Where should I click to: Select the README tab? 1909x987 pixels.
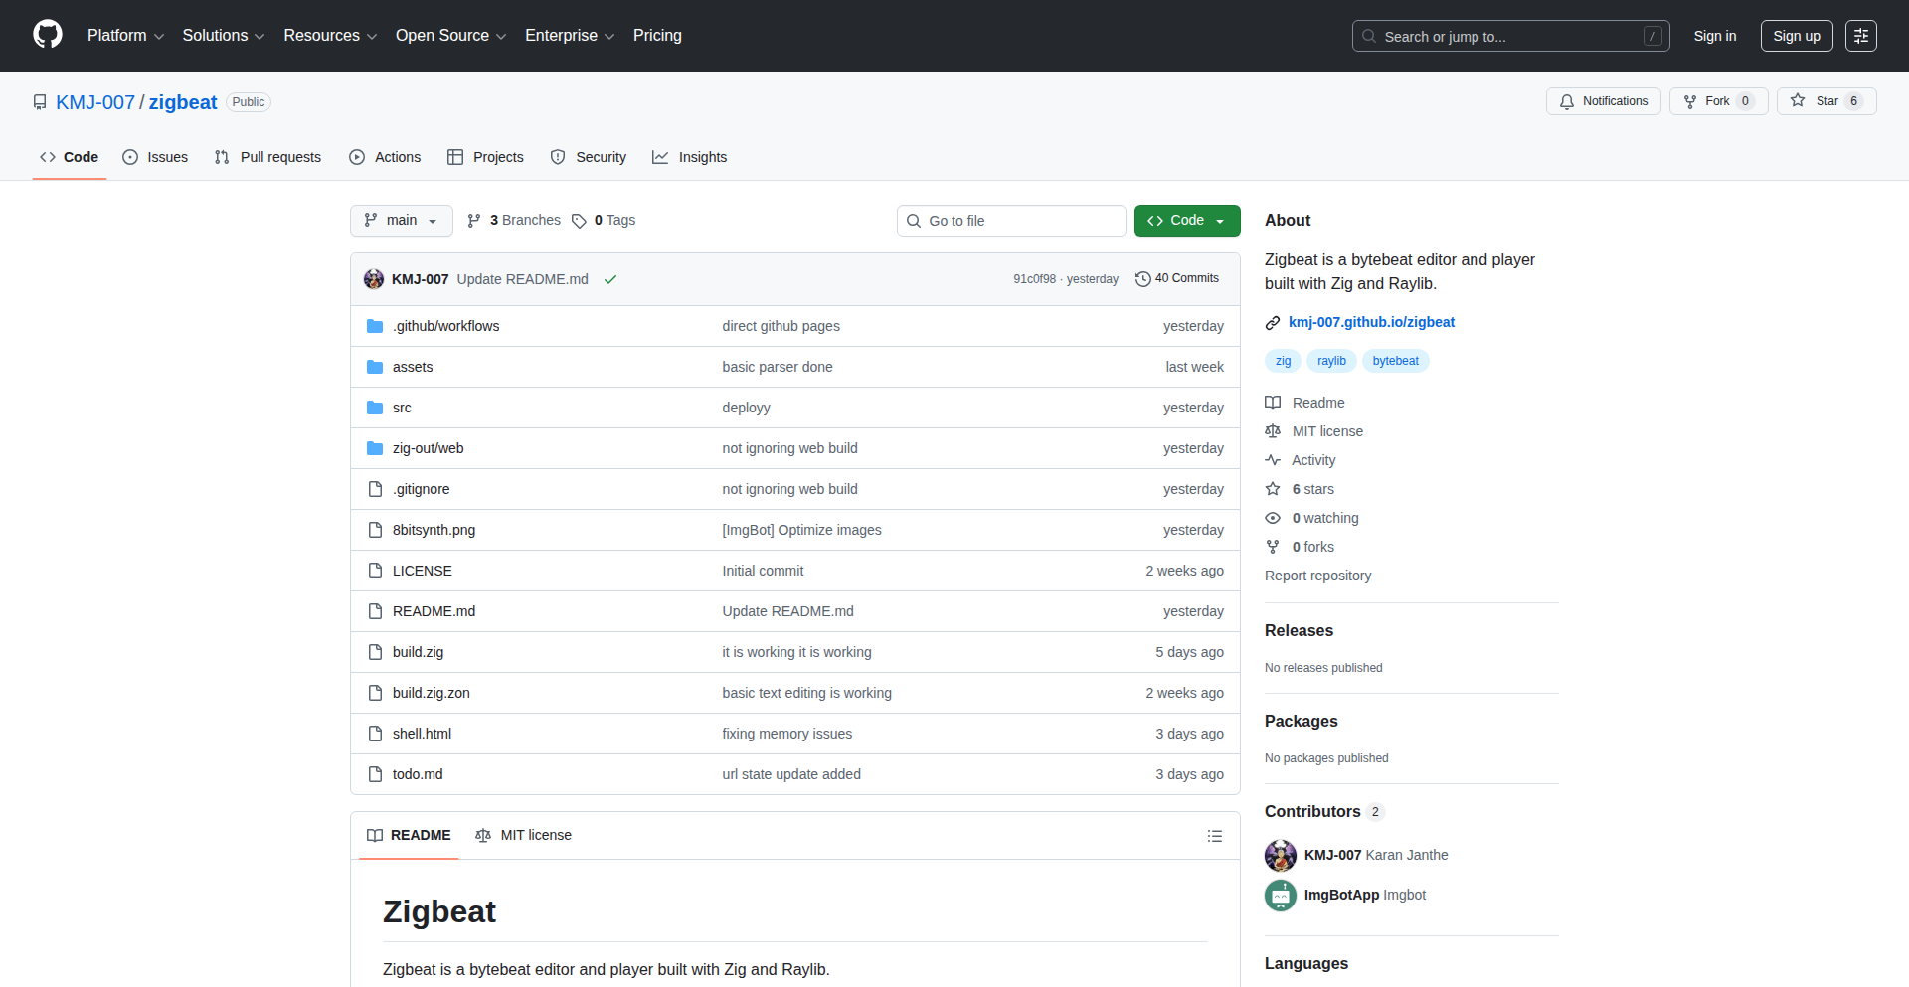point(409,835)
